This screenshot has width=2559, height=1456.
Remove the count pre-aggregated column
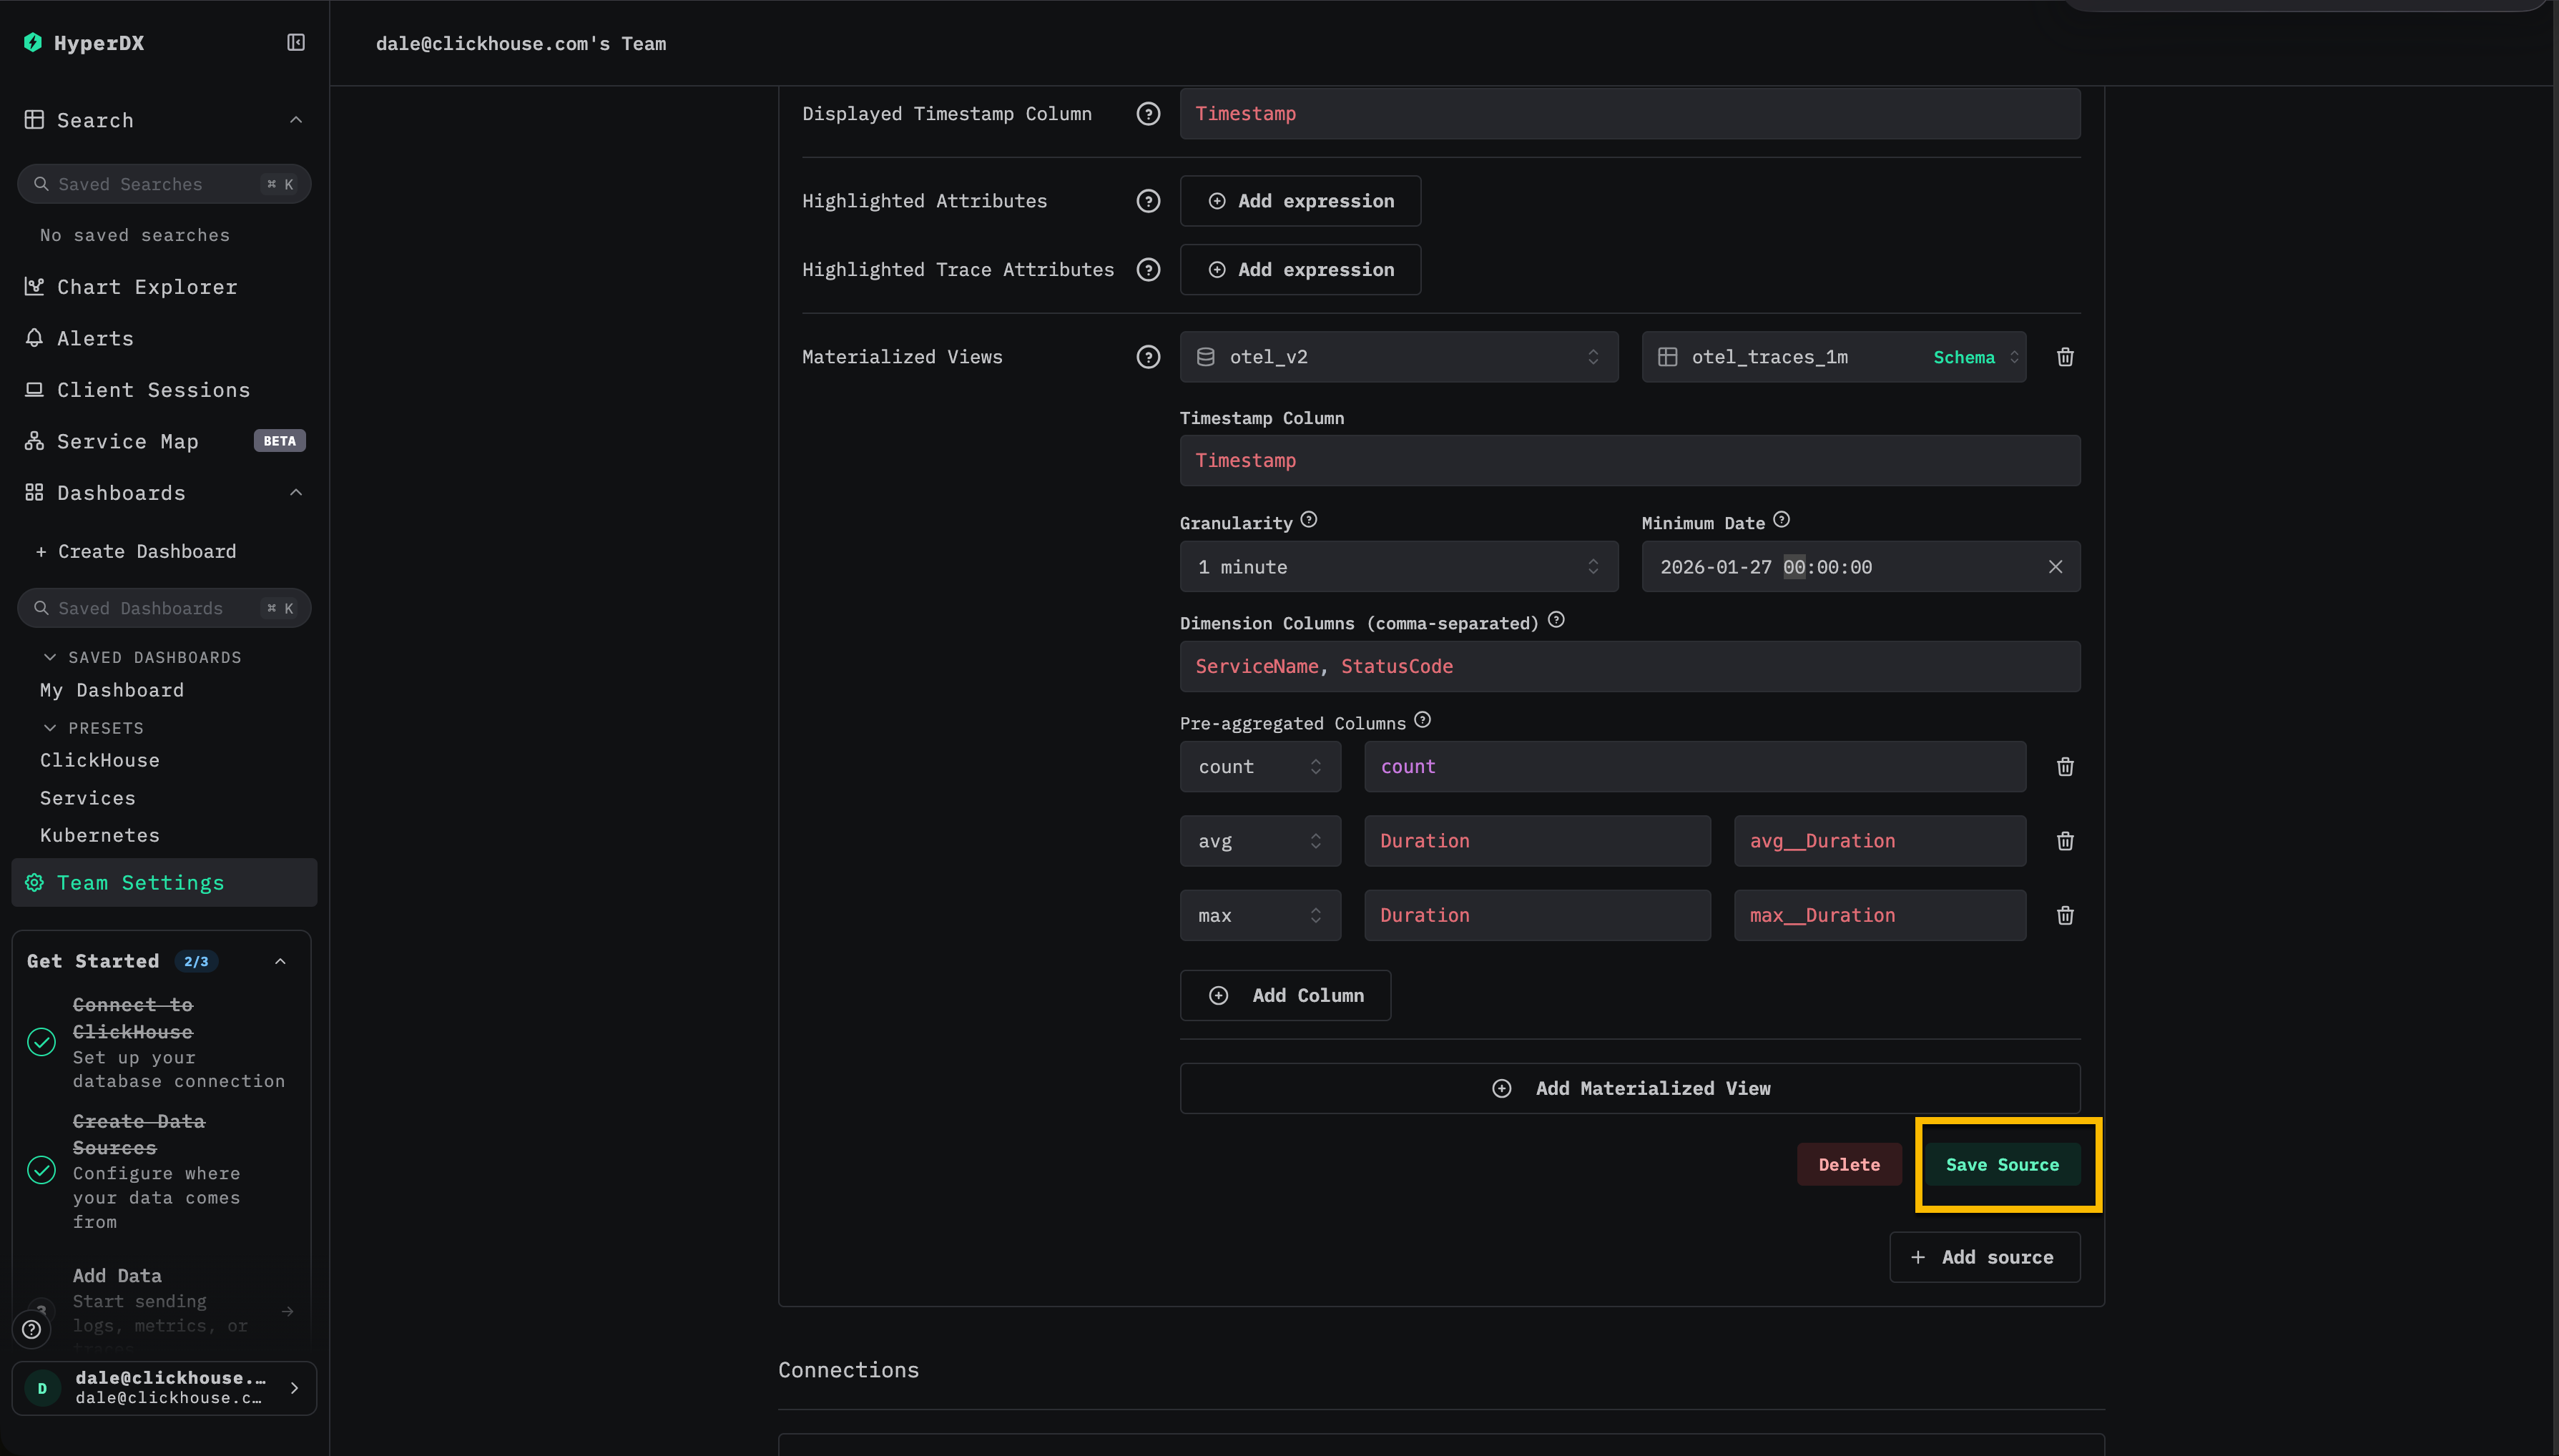tap(2065, 767)
